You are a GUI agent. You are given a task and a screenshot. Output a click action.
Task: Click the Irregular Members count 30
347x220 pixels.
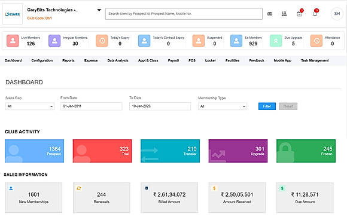(x=75, y=44)
